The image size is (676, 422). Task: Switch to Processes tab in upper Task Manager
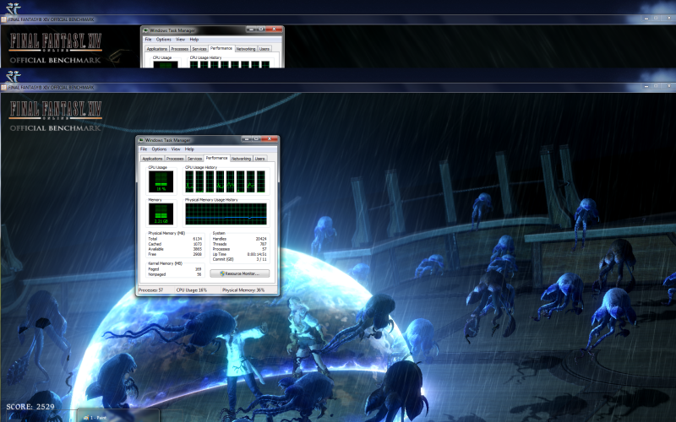(179, 49)
